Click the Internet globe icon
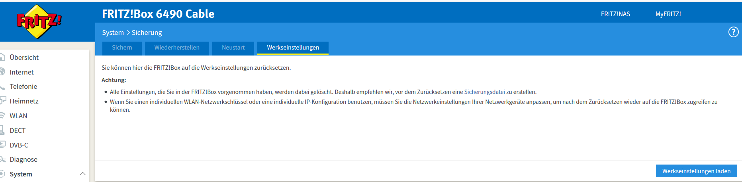This screenshot has height=182, width=742. point(2,72)
